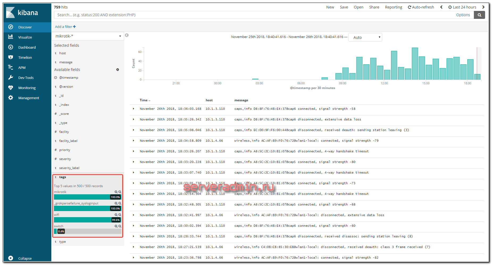This screenshot has width=492, height=265.
Task: Open Management gear icon in sidebar
Action: (11, 98)
